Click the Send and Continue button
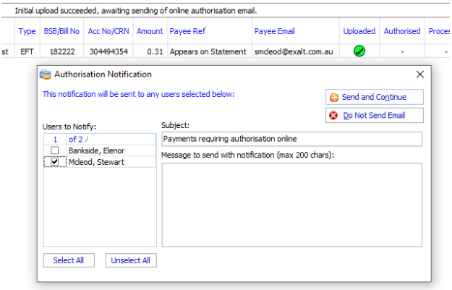 374,97
